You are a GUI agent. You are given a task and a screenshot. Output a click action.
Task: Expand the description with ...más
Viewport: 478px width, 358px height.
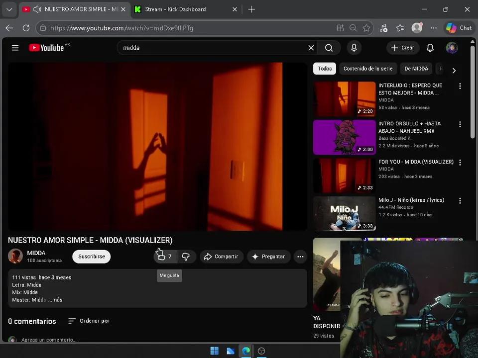click(57, 299)
